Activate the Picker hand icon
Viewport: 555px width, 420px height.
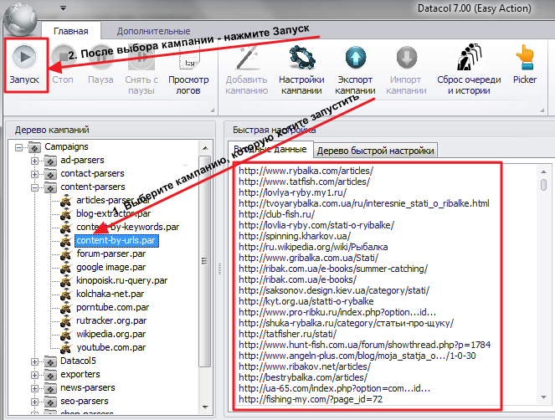click(x=525, y=58)
